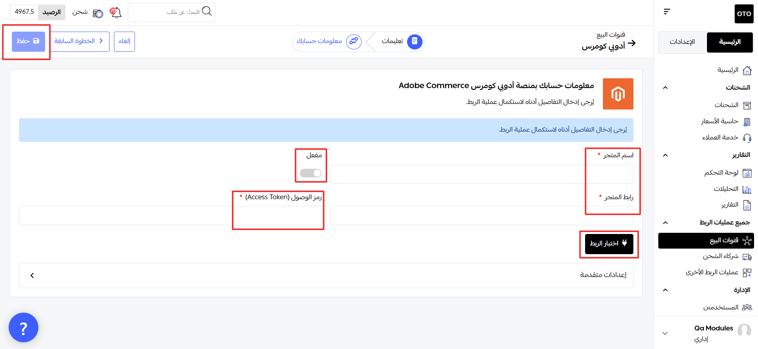This screenshot has width=758, height=349.
Task: Open the الرئيسية tab in sidebar
Action: coord(730,42)
